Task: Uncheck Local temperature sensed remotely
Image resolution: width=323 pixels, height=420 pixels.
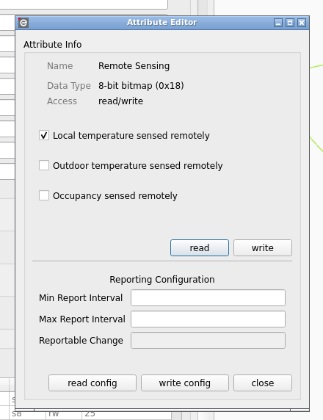Action: coord(44,135)
